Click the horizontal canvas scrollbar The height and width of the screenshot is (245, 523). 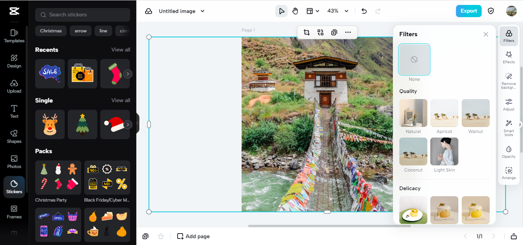[x=329, y=226]
